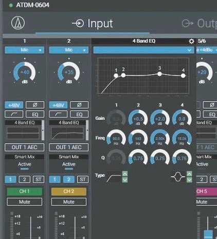Mute channel 2
Viewport: 217px width, 239px height.
69,202
